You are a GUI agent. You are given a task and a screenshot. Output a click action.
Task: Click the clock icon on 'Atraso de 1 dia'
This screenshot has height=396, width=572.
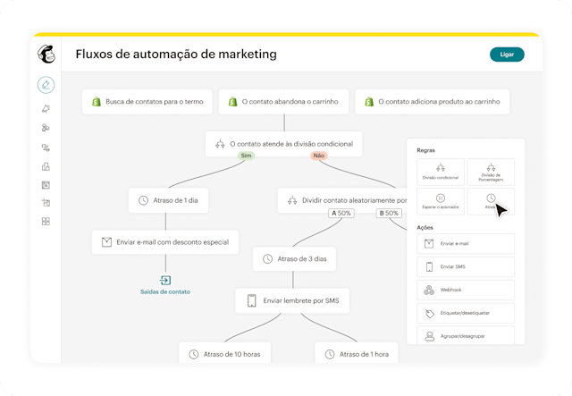(x=139, y=201)
